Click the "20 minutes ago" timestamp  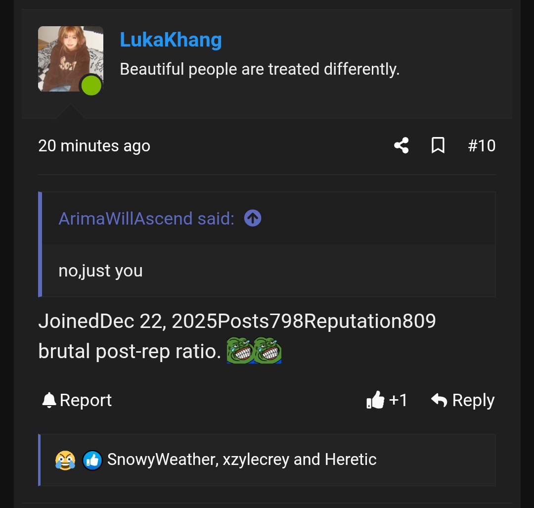coord(94,146)
